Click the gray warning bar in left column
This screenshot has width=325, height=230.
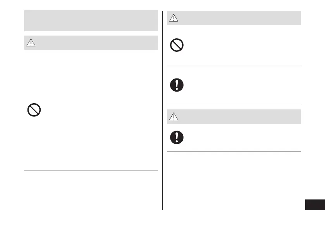(97, 43)
